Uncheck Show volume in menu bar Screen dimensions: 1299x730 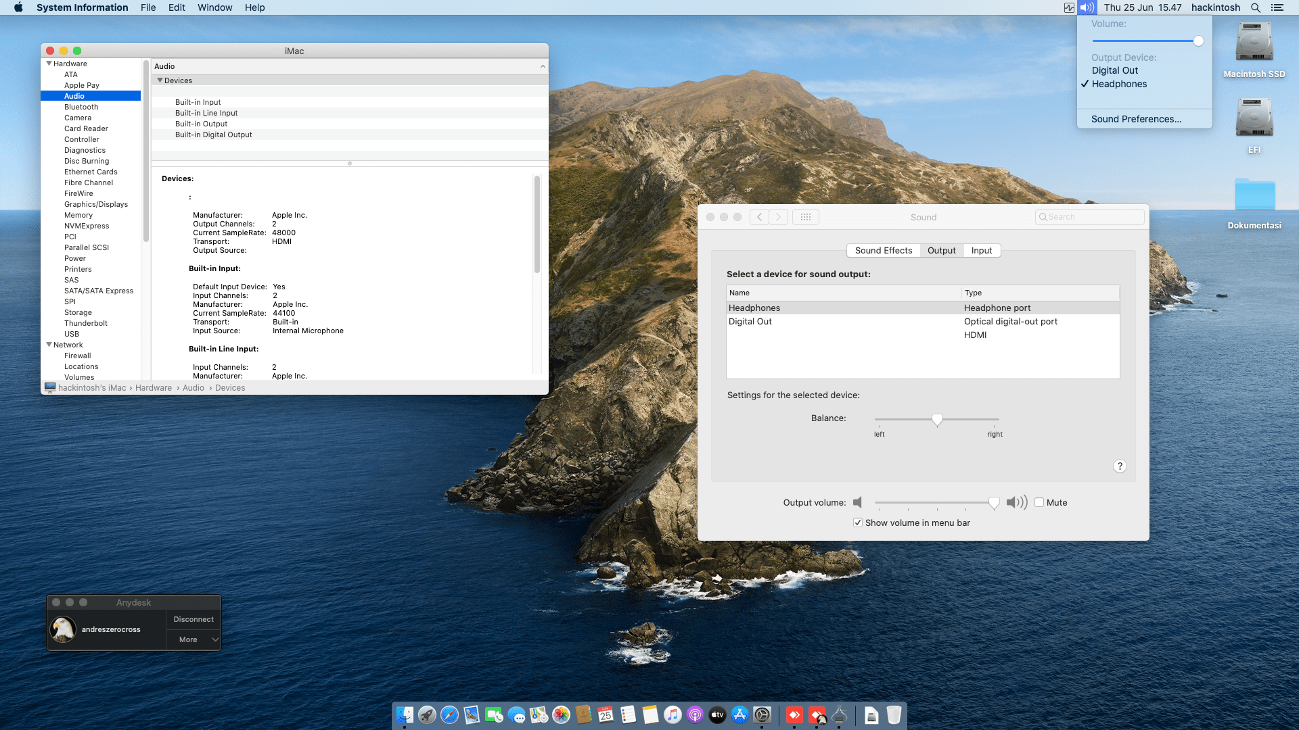pos(858,522)
